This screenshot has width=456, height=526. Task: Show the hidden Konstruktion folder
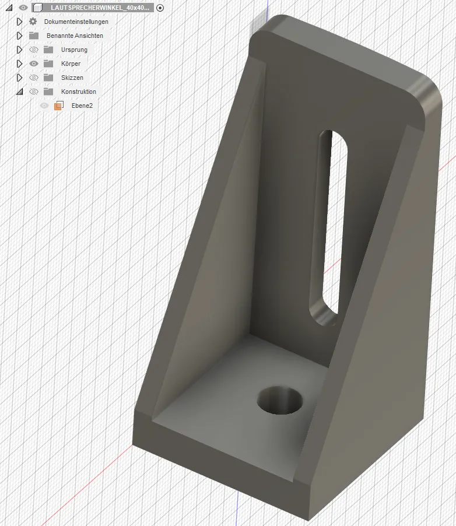34,92
